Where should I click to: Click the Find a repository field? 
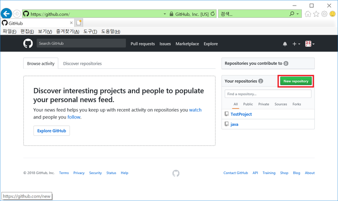coord(268,94)
